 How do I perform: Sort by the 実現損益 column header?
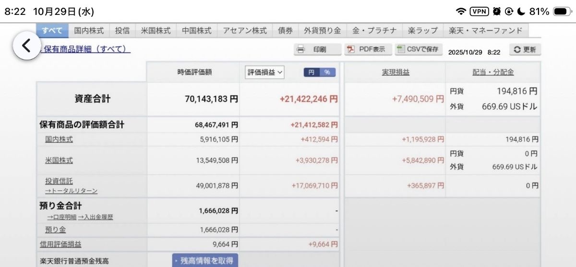pos(396,72)
